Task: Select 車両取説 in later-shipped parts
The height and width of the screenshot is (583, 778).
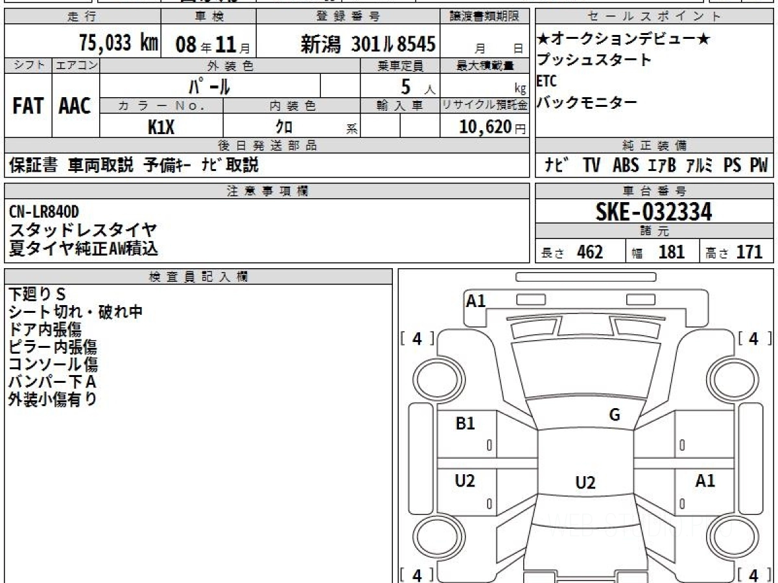Action: coord(100,165)
